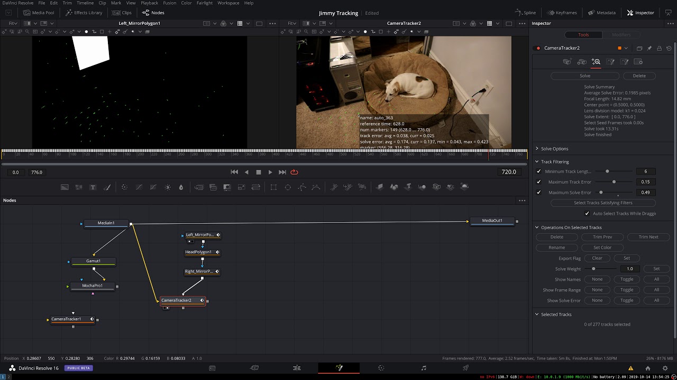Select the Paint tool icon

click(107, 187)
